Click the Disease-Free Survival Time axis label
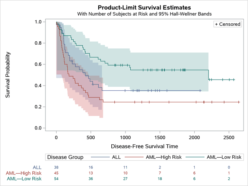The width and height of the screenshot is (248, 186). click(143, 146)
